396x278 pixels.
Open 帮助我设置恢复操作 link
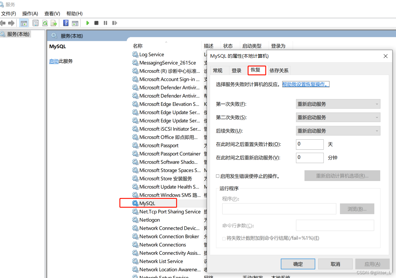coord(306,84)
